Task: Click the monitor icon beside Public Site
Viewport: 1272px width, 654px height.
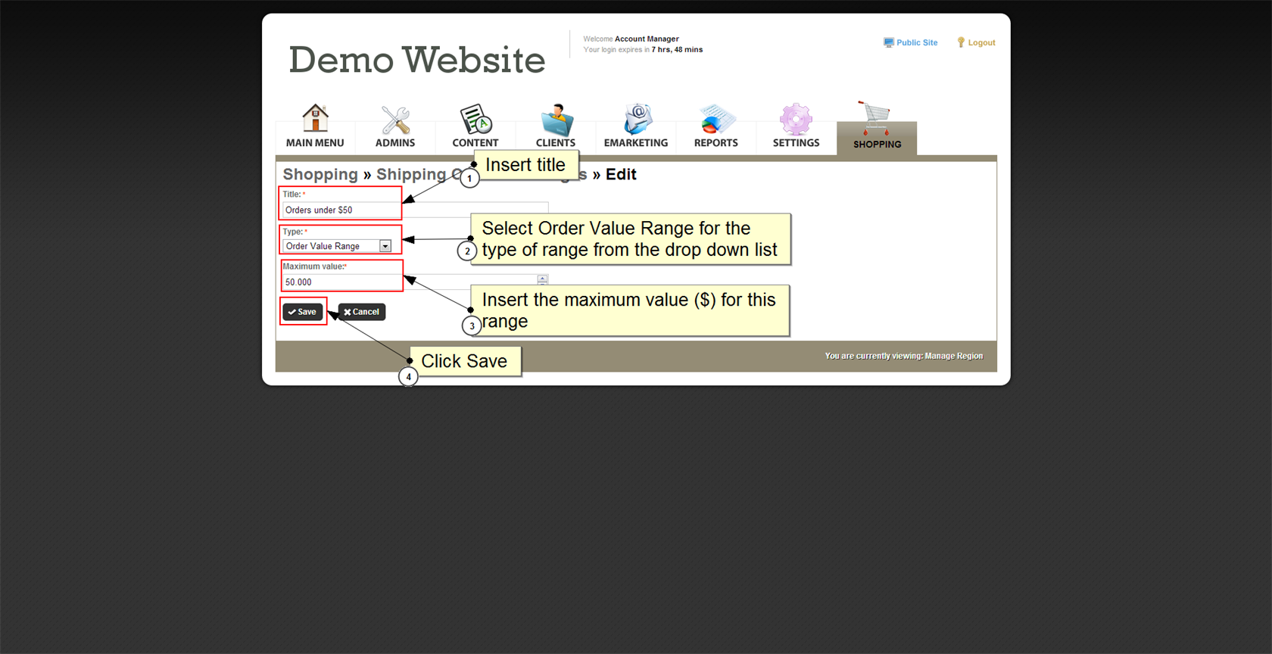Action: [888, 42]
